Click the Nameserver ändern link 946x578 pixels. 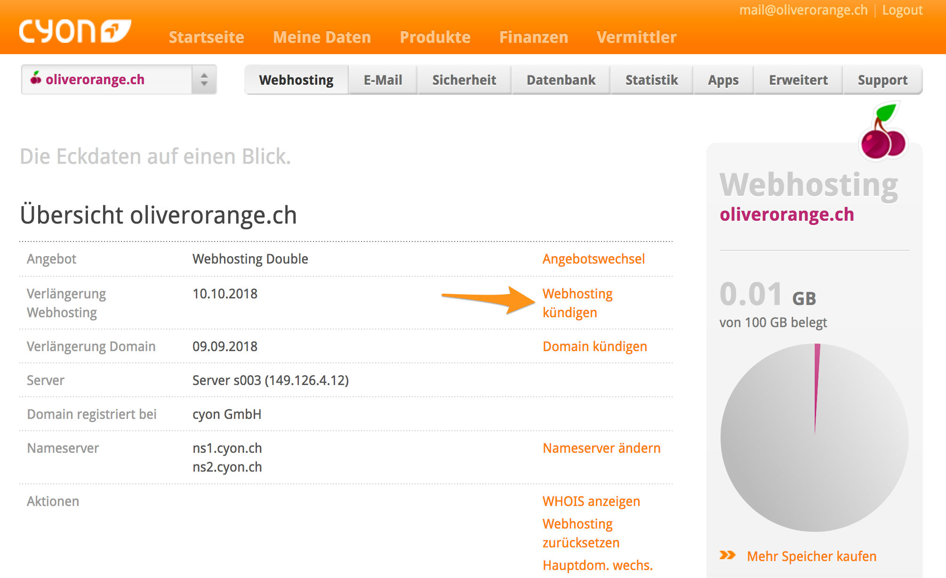(x=601, y=448)
